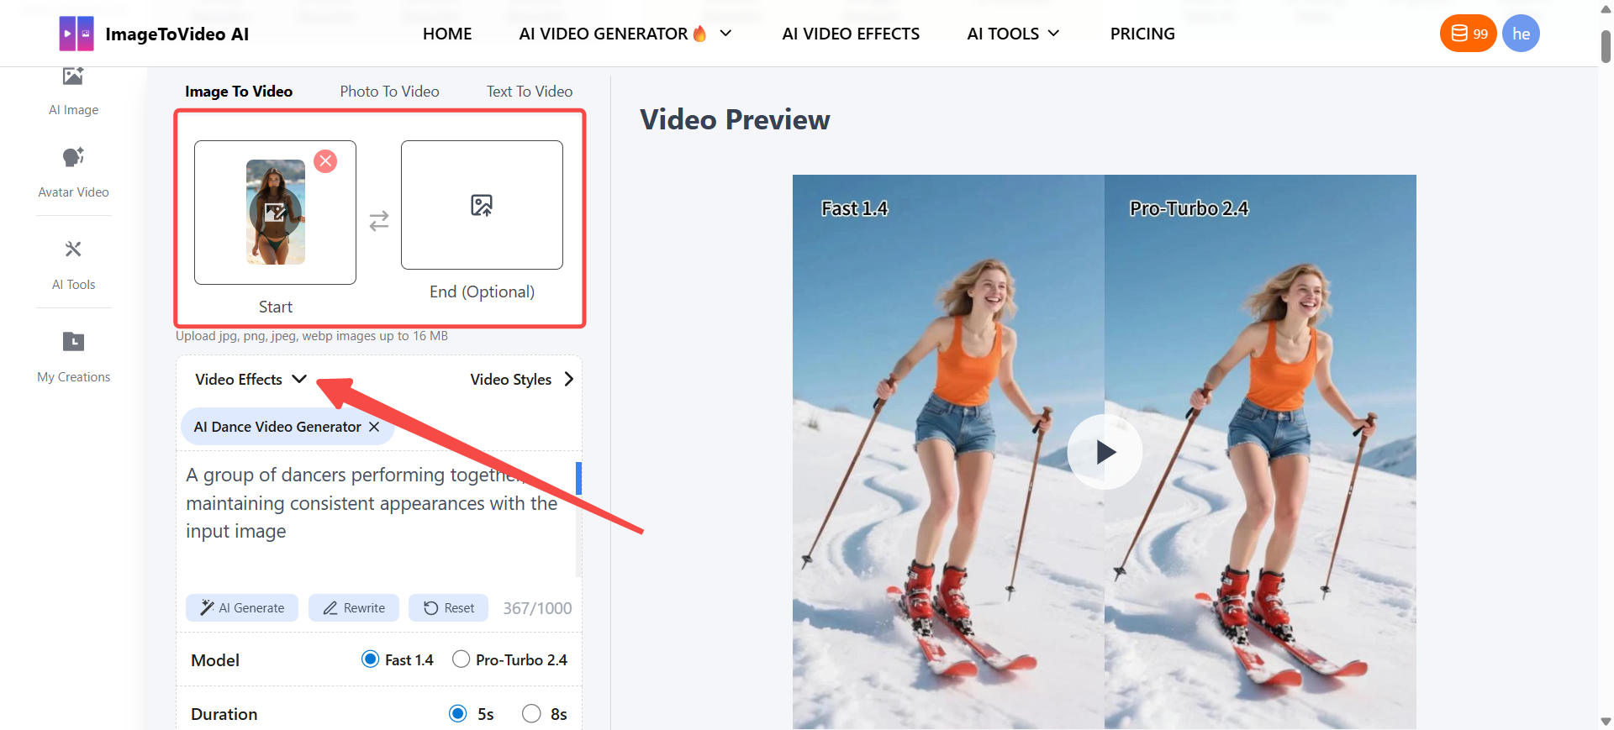
Task: Click the edit icon on the start image
Action: 275,213
